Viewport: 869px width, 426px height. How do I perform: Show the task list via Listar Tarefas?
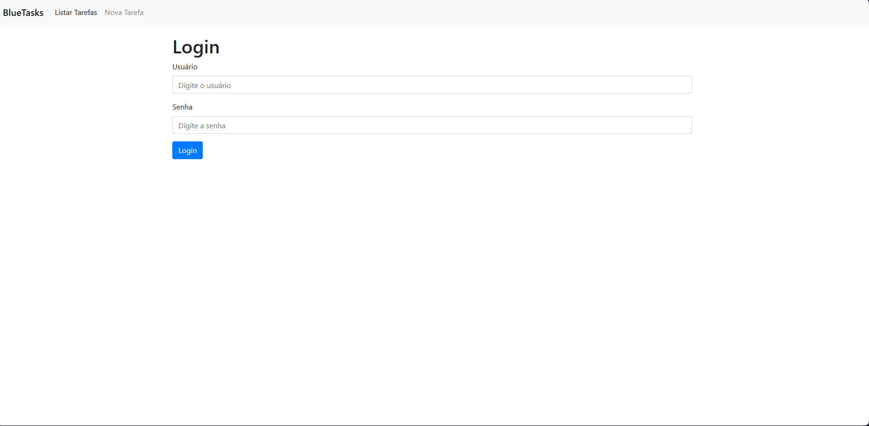(76, 13)
